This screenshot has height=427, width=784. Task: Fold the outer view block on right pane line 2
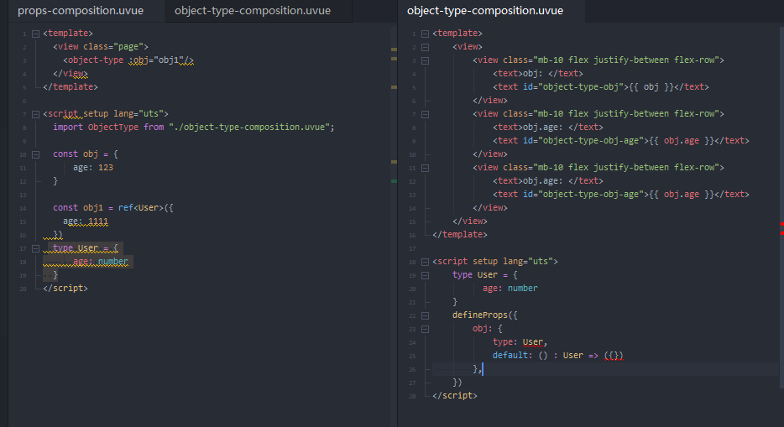[x=425, y=48]
